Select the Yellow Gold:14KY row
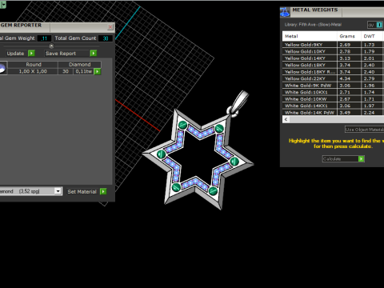Viewport: 384px width, 288px height. pyautogui.click(x=333, y=58)
